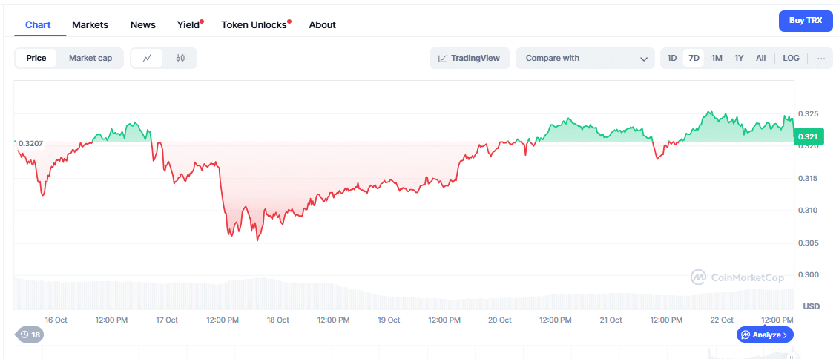This screenshot has width=839, height=359.
Task: Click the Buy TRX button
Action: click(x=805, y=21)
